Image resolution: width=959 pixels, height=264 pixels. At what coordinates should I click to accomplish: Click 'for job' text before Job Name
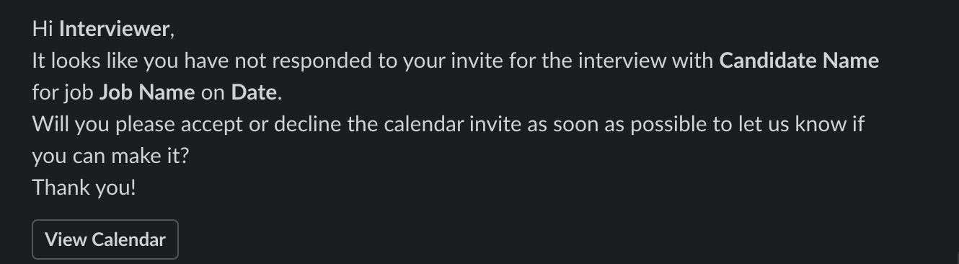point(63,92)
